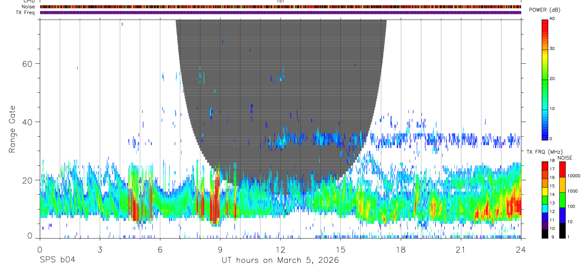
Task: Click the black segment of the TX FRQ scale
Action: tap(544, 234)
